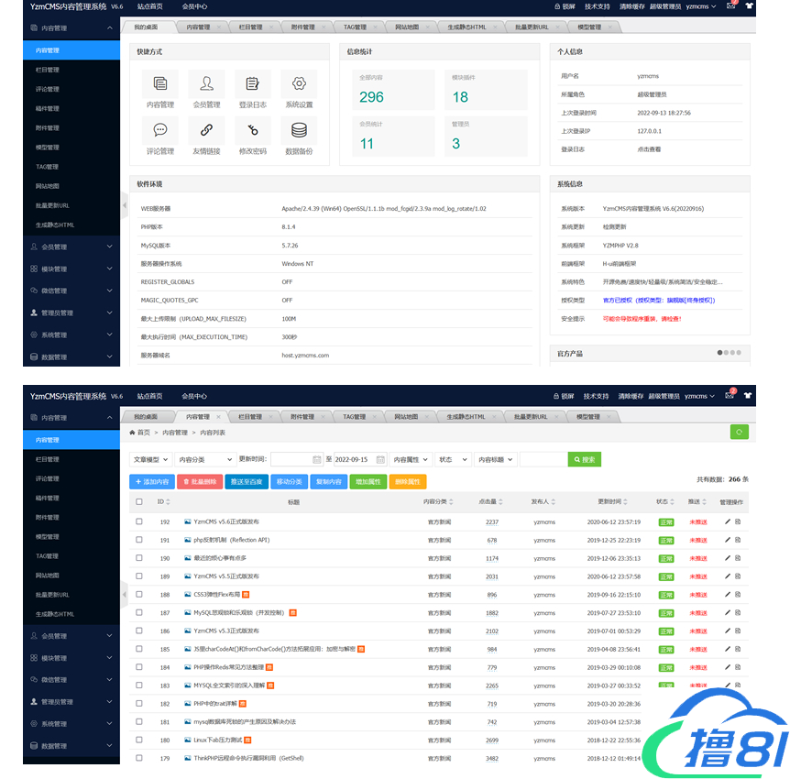Check the checkbox for row ID 192

tap(139, 521)
